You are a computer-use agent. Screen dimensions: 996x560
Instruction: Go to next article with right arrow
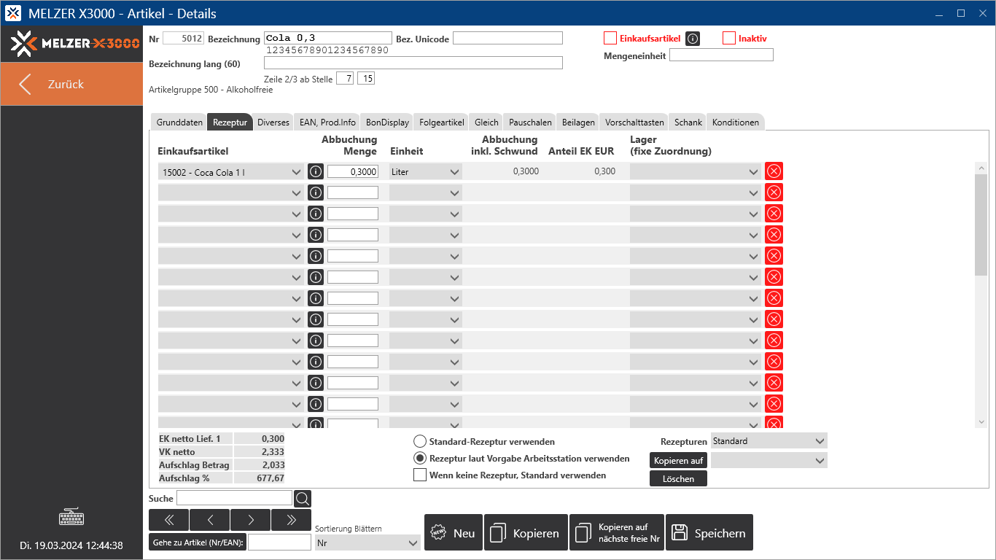[x=250, y=520]
